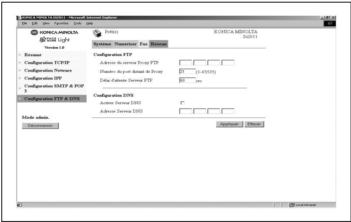
Task: Open the Edit menu
Action: [34, 23]
